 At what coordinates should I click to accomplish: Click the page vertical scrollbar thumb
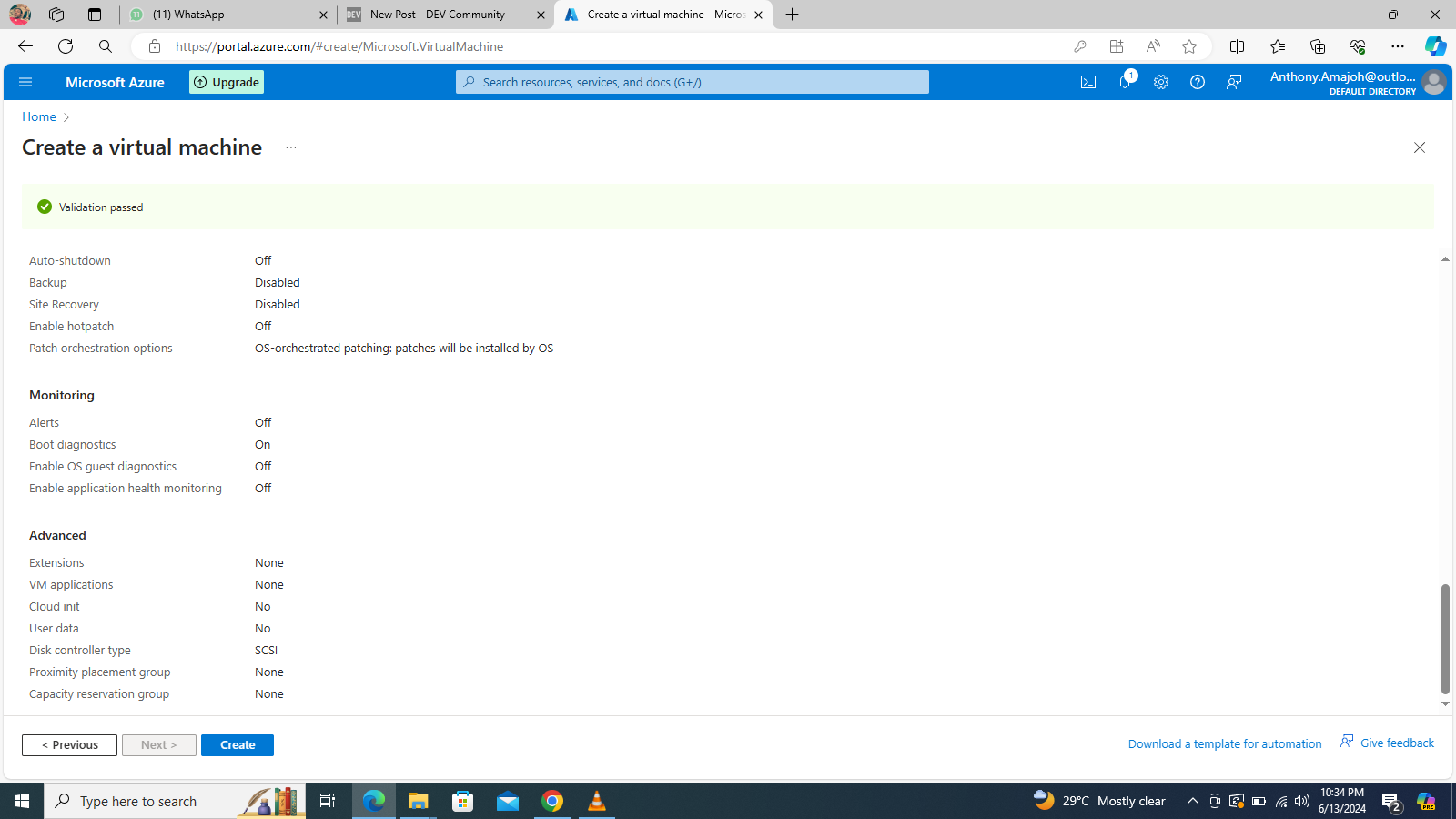tap(1445, 639)
